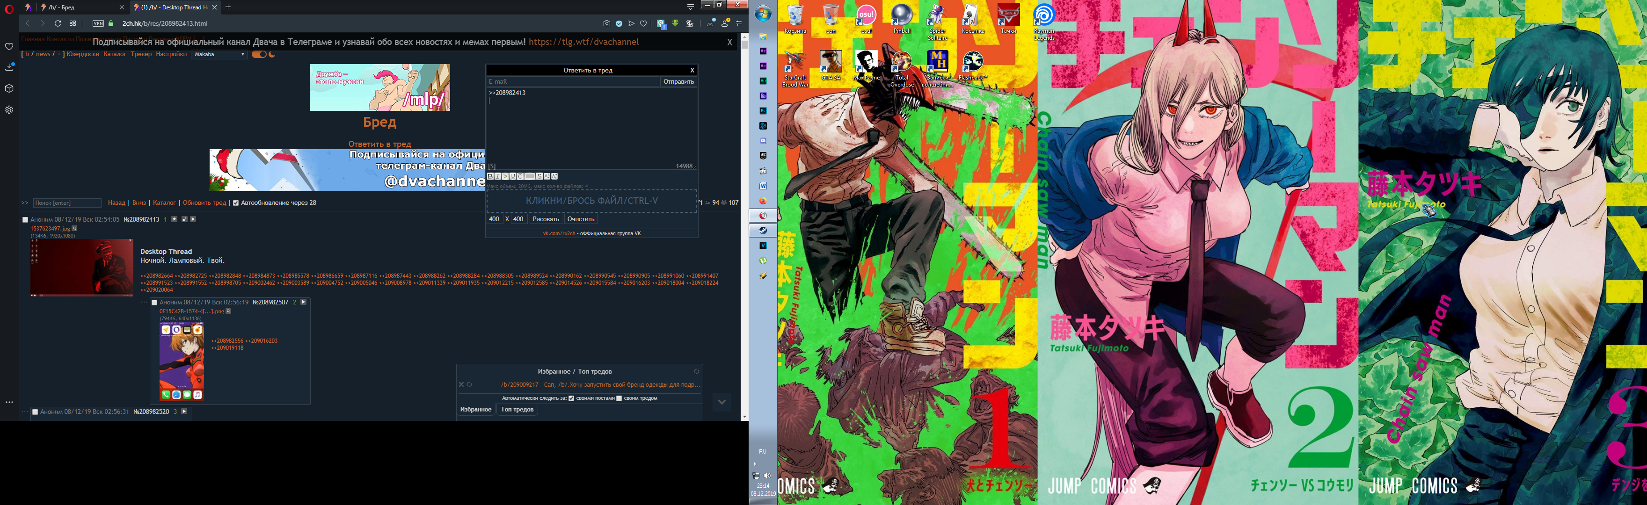The height and width of the screenshot is (505, 1647).
Task: Click the E-mail field in reply form
Action: click(572, 82)
